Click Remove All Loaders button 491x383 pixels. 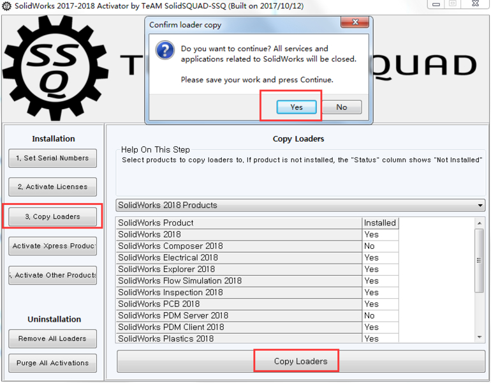(x=52, y=339)
